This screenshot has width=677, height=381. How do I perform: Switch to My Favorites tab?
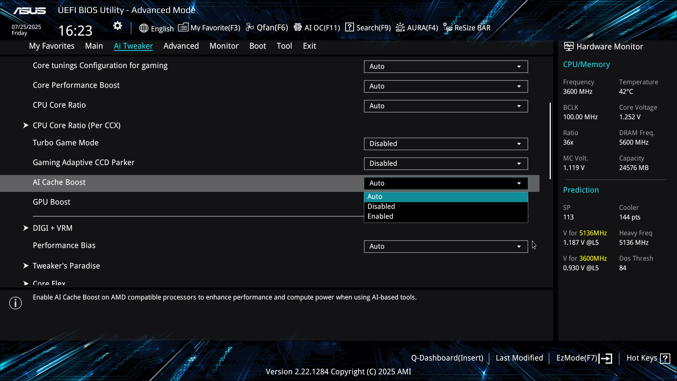pos(51,46)
